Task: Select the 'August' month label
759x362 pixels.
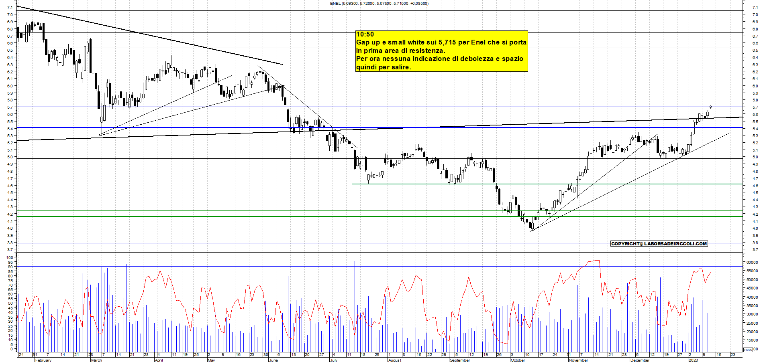Action: coord(395,360)
